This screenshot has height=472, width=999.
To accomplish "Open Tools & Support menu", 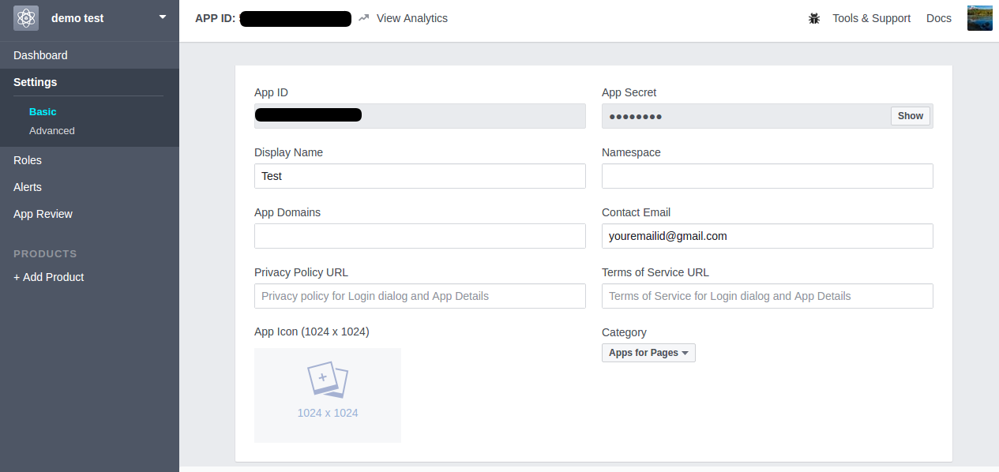I will point(871,18).
